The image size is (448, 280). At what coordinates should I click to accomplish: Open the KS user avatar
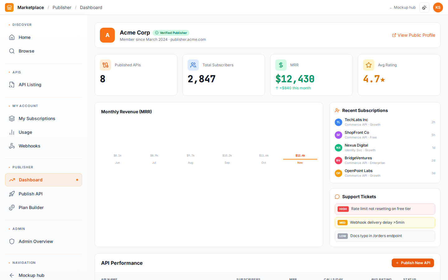coord(438,7)
